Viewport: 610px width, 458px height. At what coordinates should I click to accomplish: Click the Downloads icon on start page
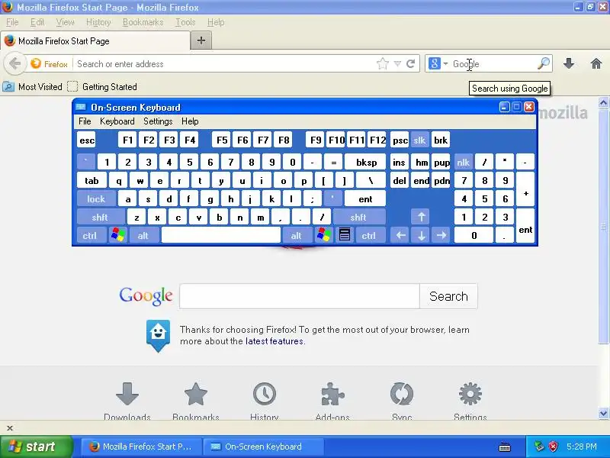(x=127, y=395)
